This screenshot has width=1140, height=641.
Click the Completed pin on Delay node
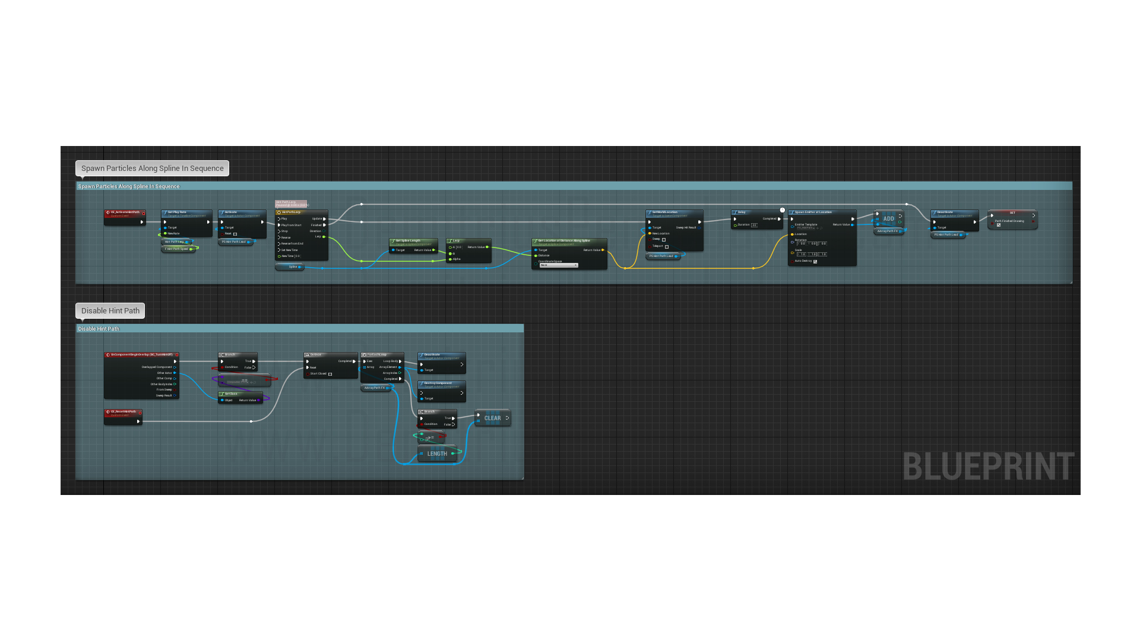(x=779, y=218)
